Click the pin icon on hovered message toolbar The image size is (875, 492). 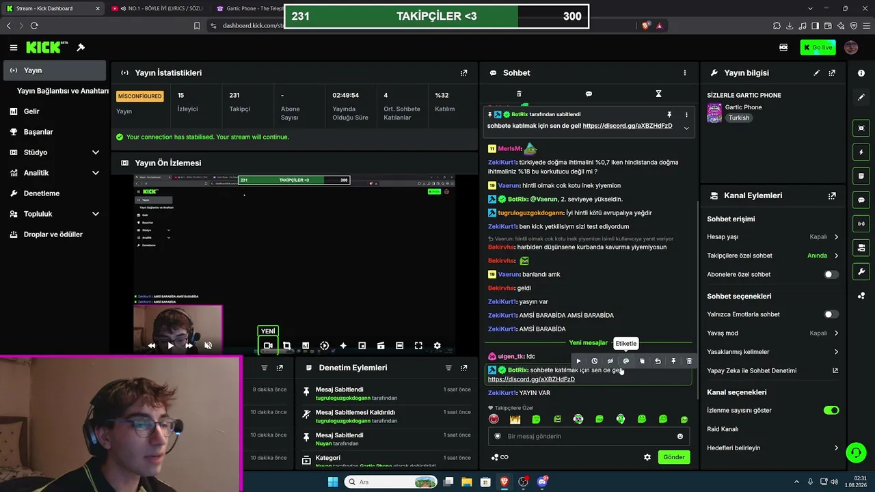[673, 361]
